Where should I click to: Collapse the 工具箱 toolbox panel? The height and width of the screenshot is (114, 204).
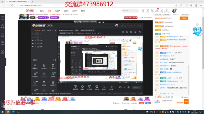point(55,60)
